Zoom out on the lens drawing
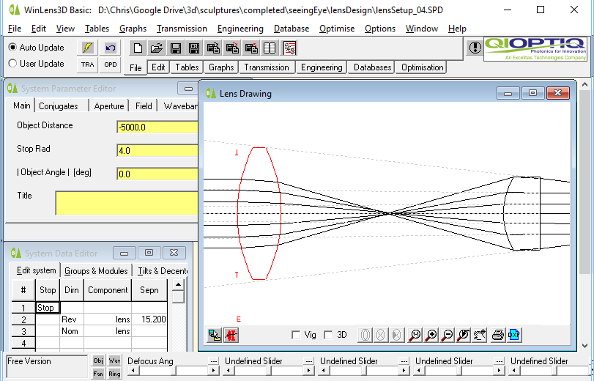This screenshot has height=381, width=594. click(448, 335)
